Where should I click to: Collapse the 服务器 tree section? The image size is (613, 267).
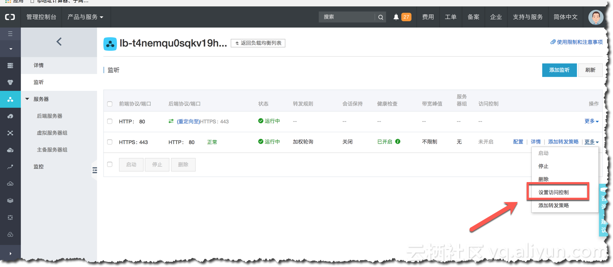[x=28, y=99]
